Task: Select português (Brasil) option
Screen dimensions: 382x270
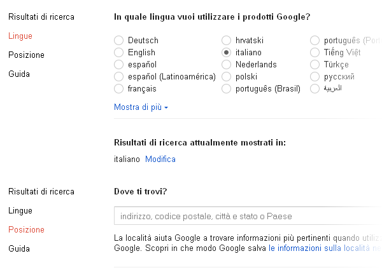Action: point(226,88)
